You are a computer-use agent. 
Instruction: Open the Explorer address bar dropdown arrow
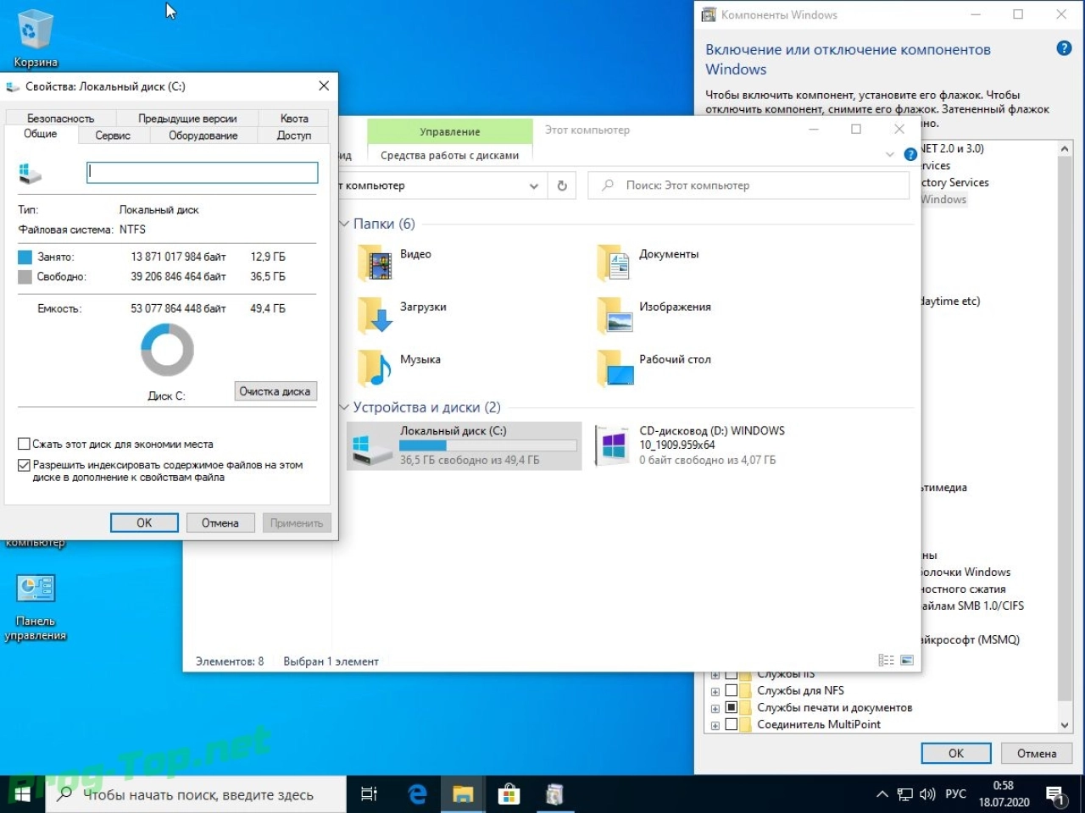click(534, 186)
